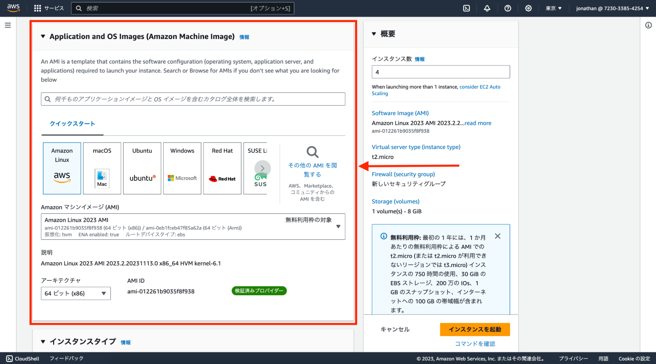
Task: Open the notifications bell icon
Action: [487, 8]
